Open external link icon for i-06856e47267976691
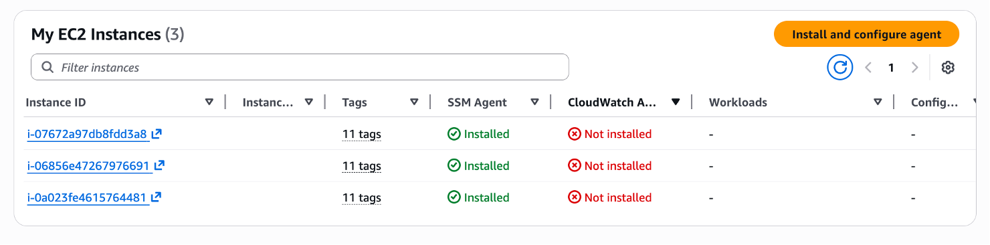The width and height of the screenshot is (990, 245). coord(159,165)
